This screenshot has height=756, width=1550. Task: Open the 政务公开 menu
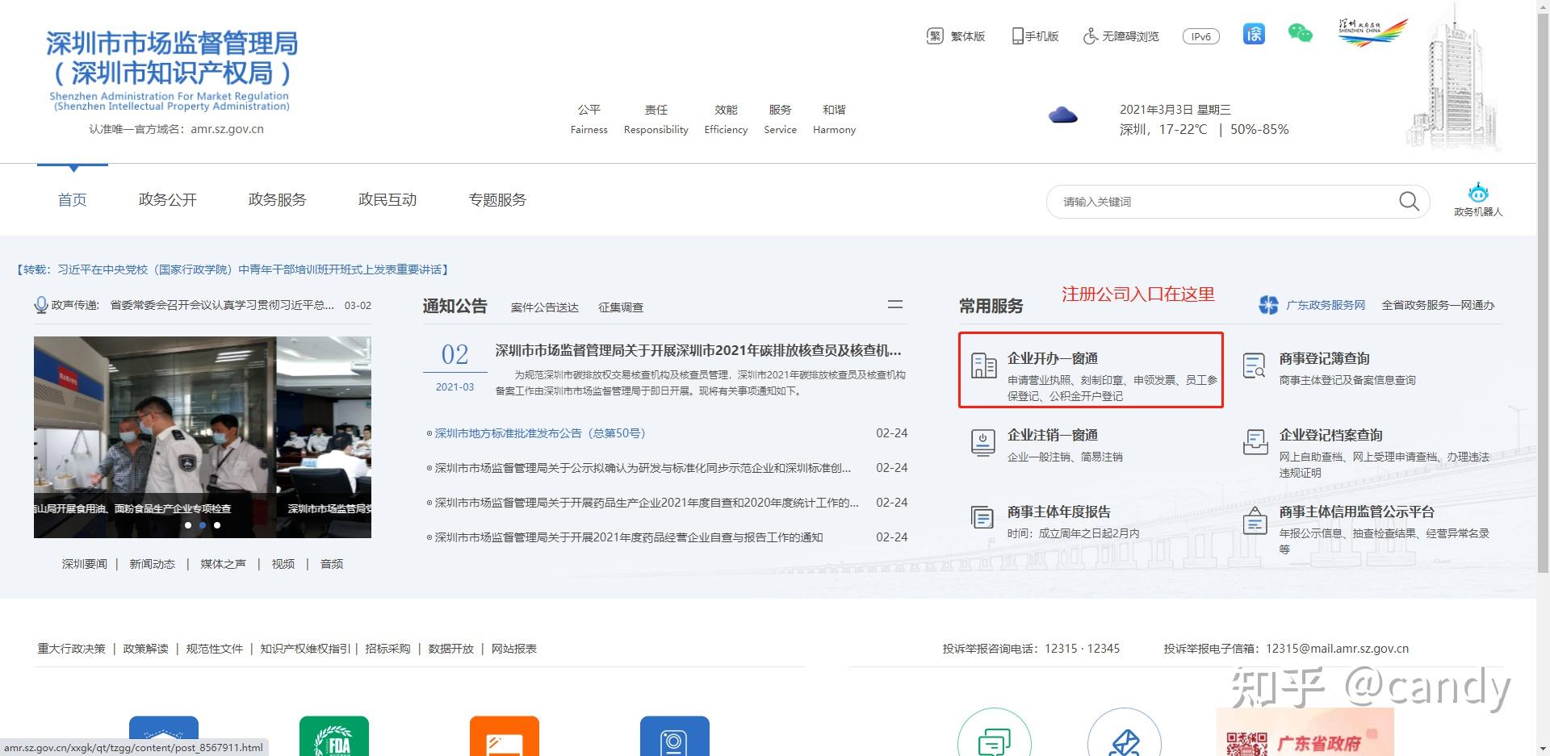coord(168,199)
